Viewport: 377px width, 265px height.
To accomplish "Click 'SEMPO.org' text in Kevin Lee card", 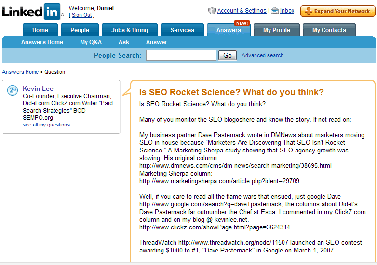I will [x=38, y=118].
